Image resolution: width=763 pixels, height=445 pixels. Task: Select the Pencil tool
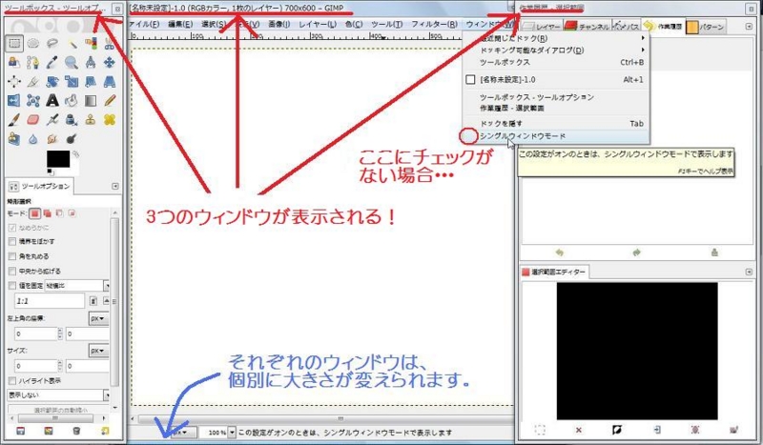pyautogui.click(x=110, y=101)
